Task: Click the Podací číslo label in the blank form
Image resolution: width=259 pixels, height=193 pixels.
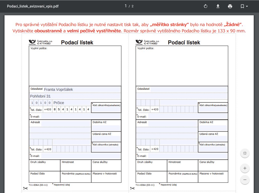Action: pyautogui.click(x=144, y=174)
